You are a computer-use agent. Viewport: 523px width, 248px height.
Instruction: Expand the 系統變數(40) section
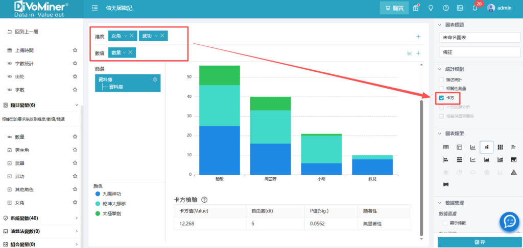[x=77, y=218]
